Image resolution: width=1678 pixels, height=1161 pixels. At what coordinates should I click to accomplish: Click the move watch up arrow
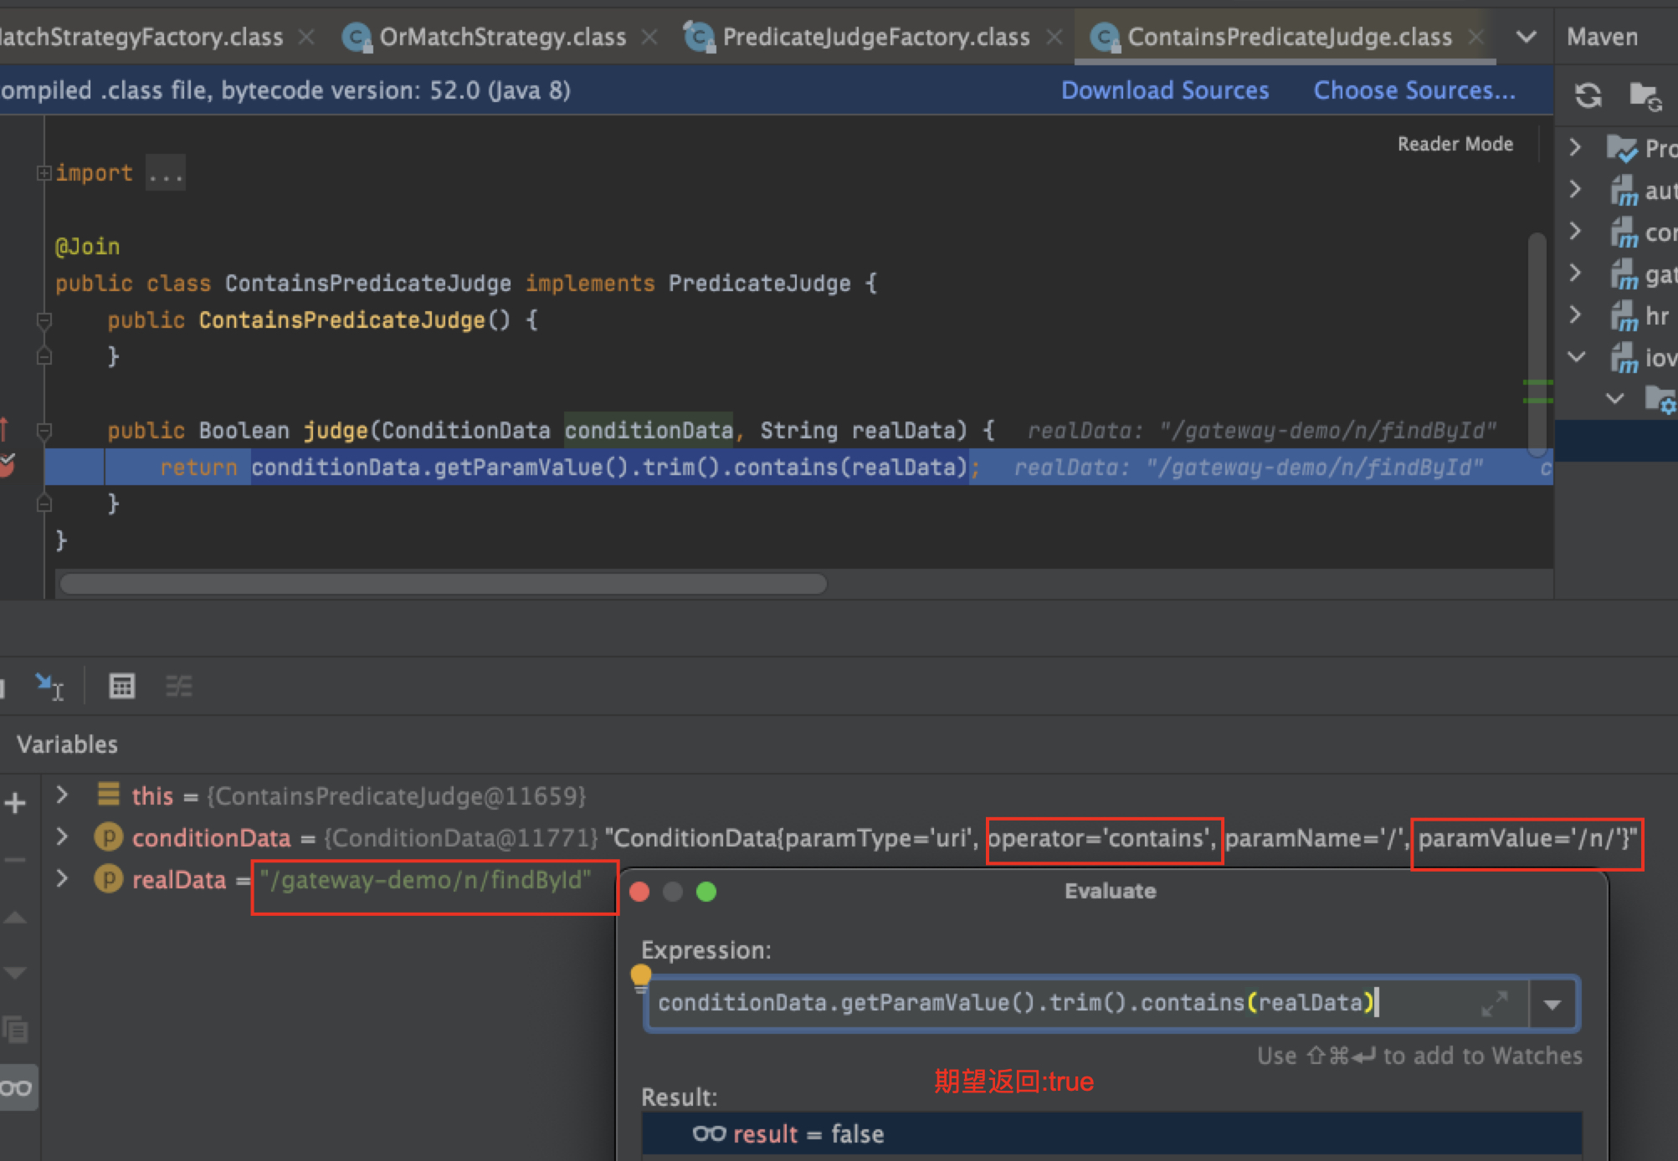coord(15,918)
